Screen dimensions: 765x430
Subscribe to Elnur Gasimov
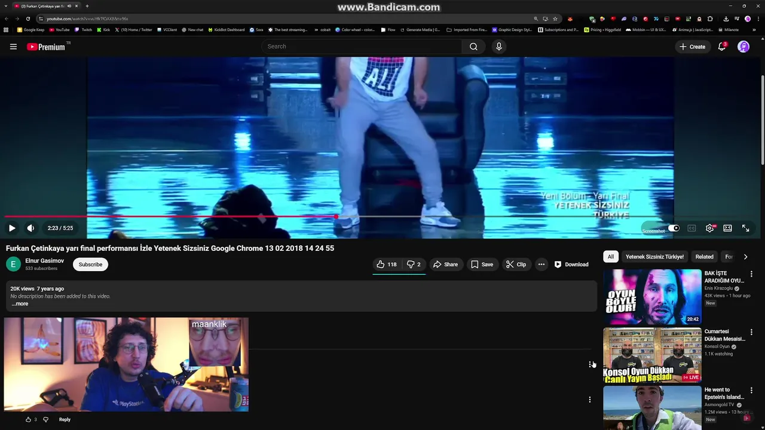coord(90,265)
